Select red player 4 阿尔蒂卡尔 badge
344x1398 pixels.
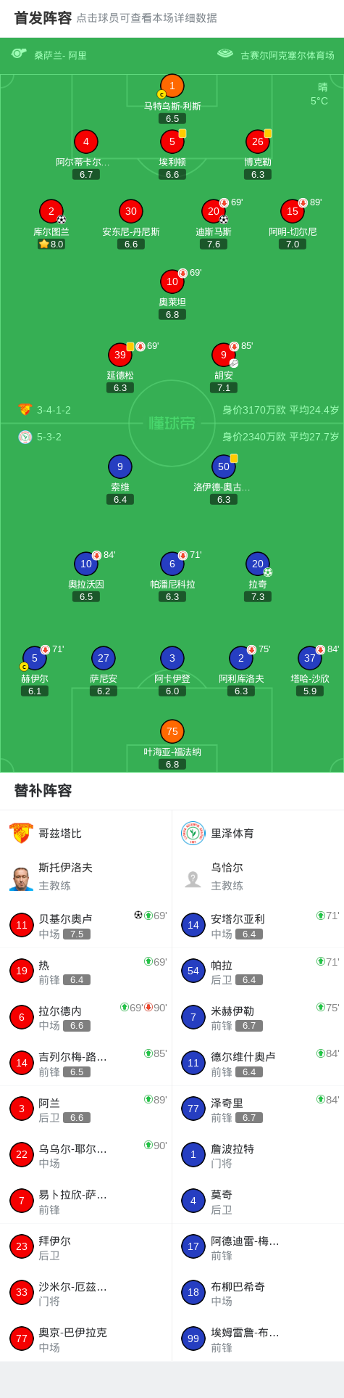(86, 141)
